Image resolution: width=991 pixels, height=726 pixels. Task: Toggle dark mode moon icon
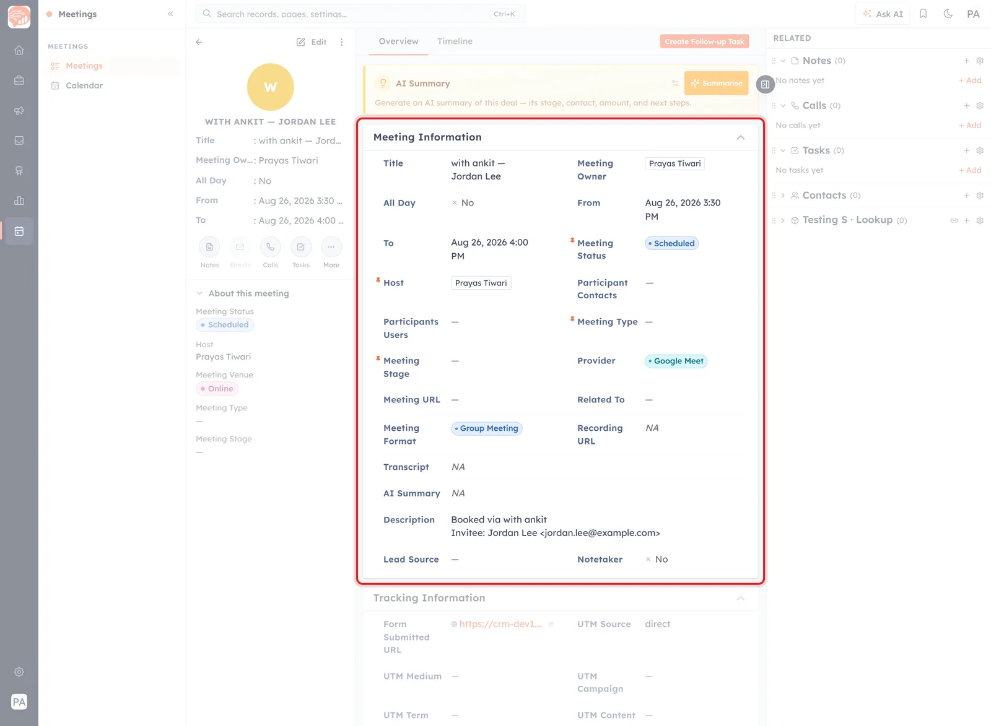coord(948,14)
